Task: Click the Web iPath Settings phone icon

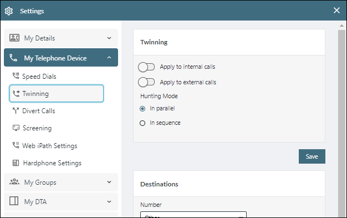Action: coord(16,145)
